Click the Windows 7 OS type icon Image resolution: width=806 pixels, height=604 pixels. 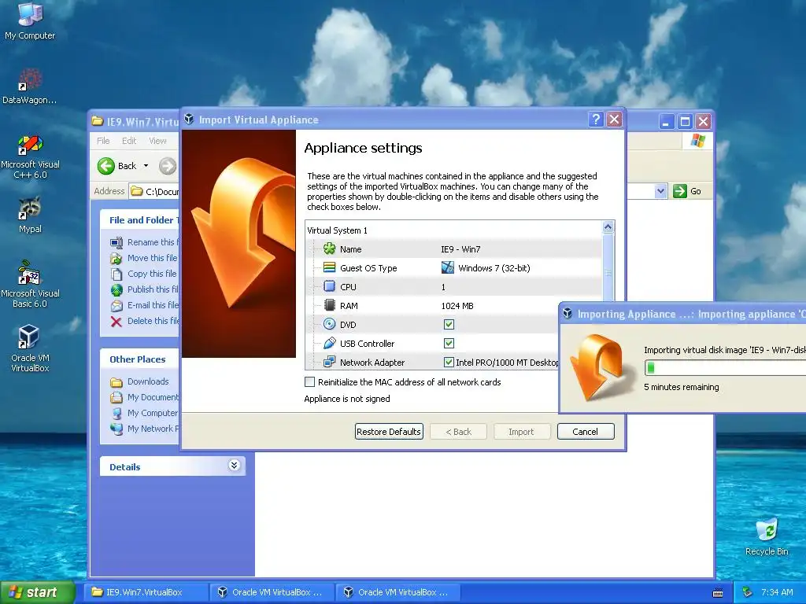[x=448, y=267]
